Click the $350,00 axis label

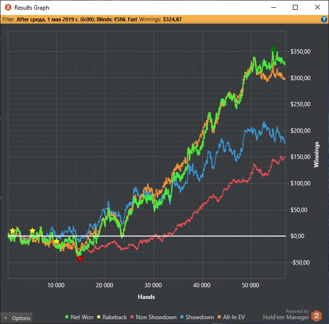(301, 52)
